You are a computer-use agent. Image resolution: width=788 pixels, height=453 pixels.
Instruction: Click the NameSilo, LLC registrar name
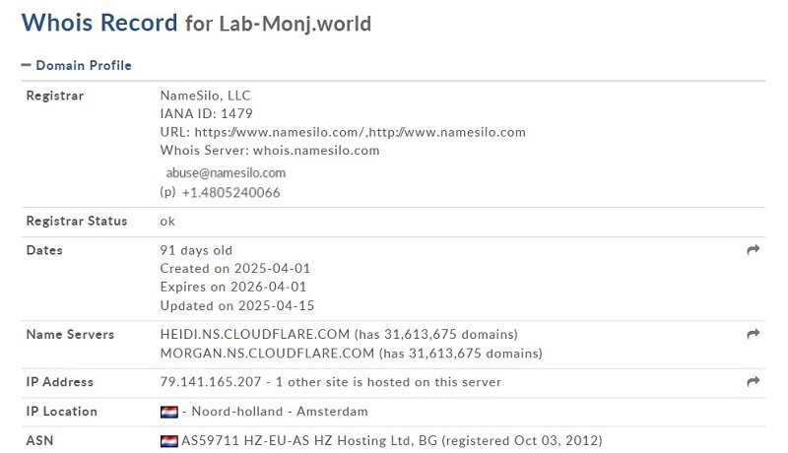point(205,96)
